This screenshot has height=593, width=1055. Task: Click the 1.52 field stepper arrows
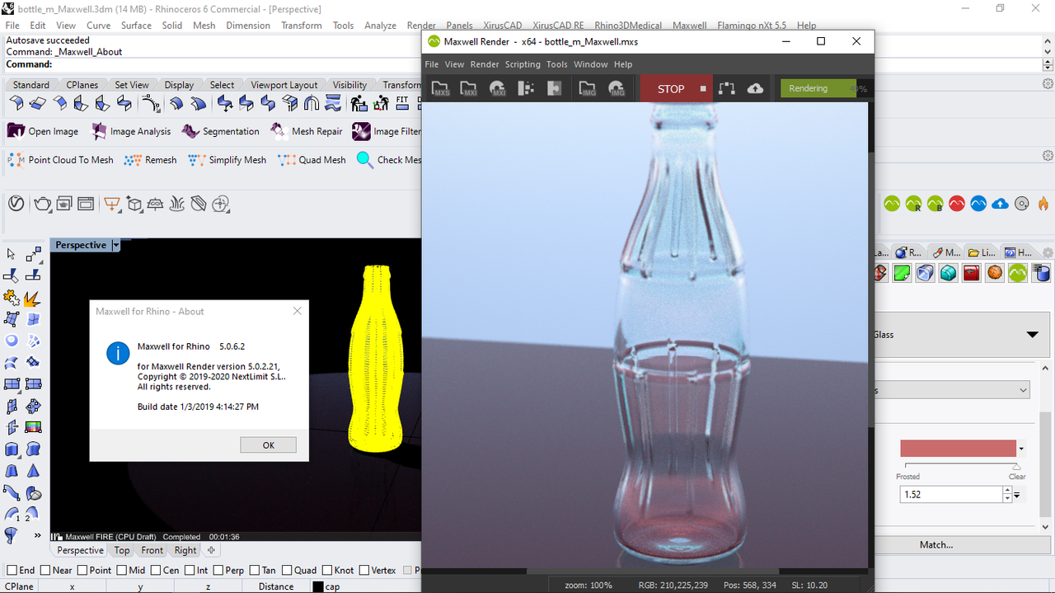pyautogui.click(x=1007, y=494)
